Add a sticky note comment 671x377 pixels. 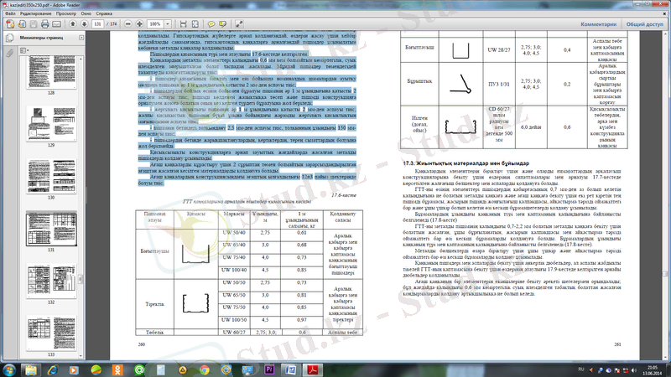[212, 25]
